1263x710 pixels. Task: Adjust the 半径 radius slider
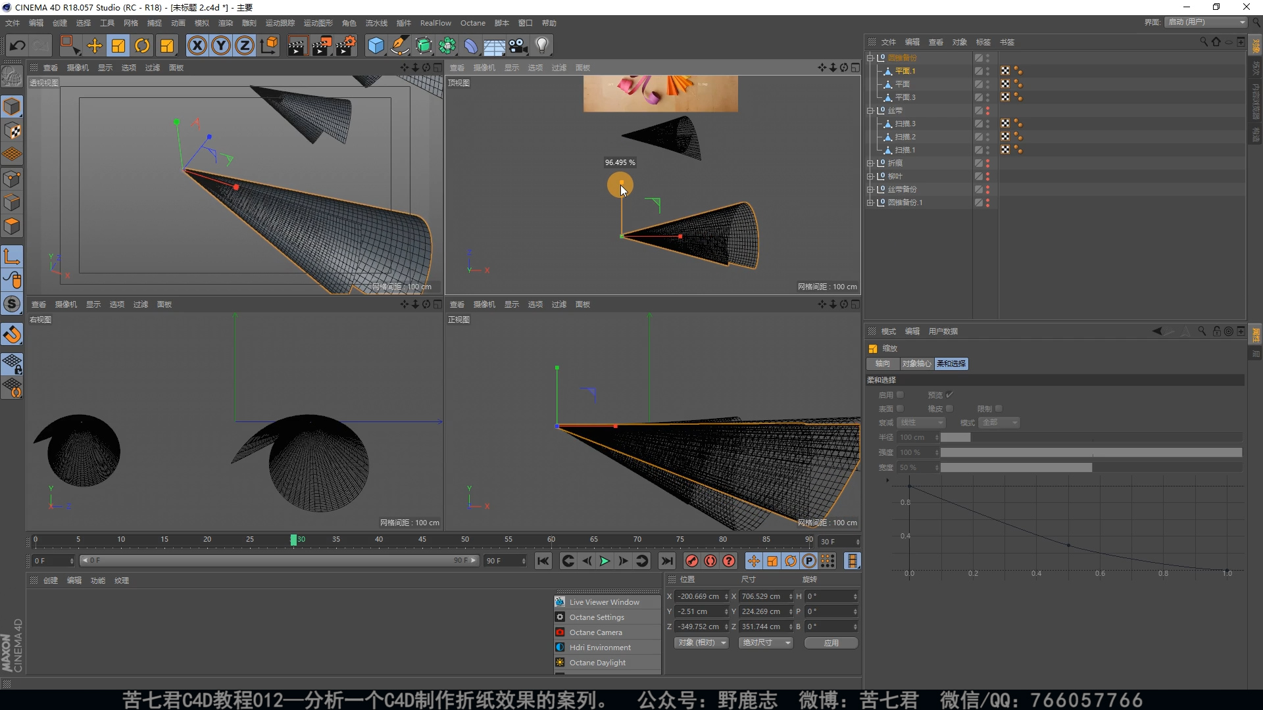1091,437
